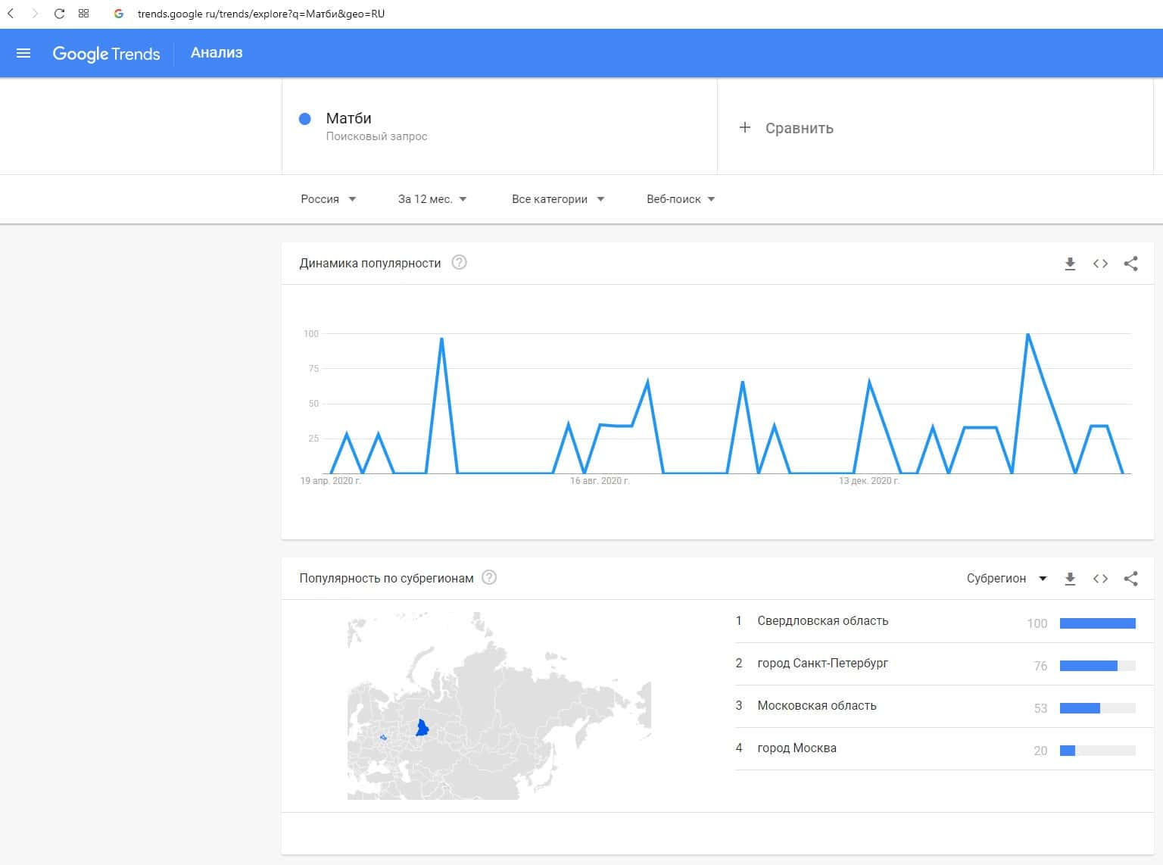This screenshot has height=865, width=1163.
Task: Open the Веб-поиск search type dropdown
Action: pyautogui.click(x=680, y=199)
